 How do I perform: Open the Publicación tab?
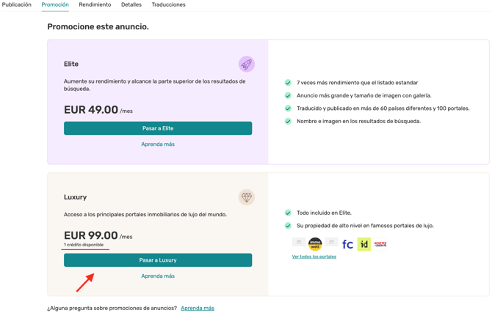point(17,4)
